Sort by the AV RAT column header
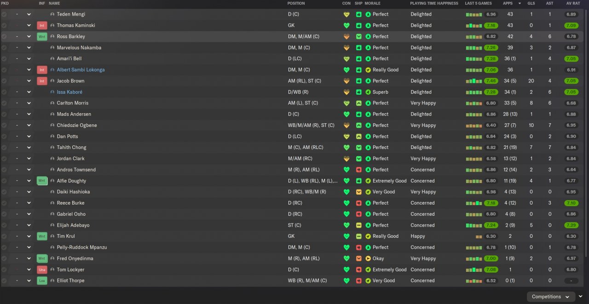The image size is (589, 304). click(572, 3)
